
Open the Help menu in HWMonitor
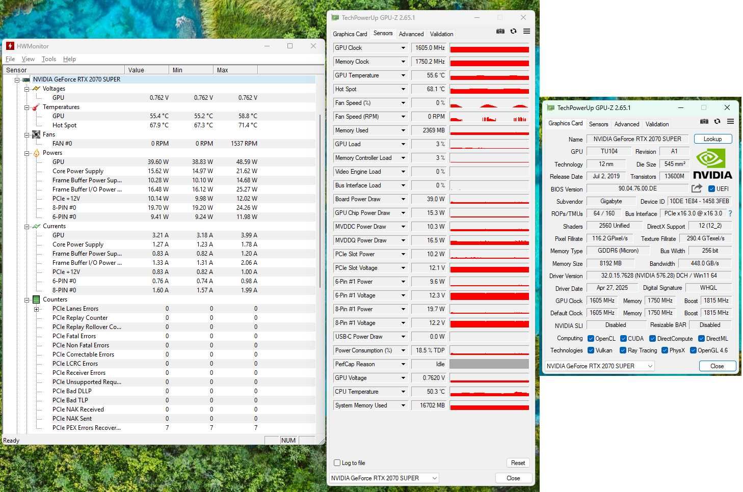(69, 59)
